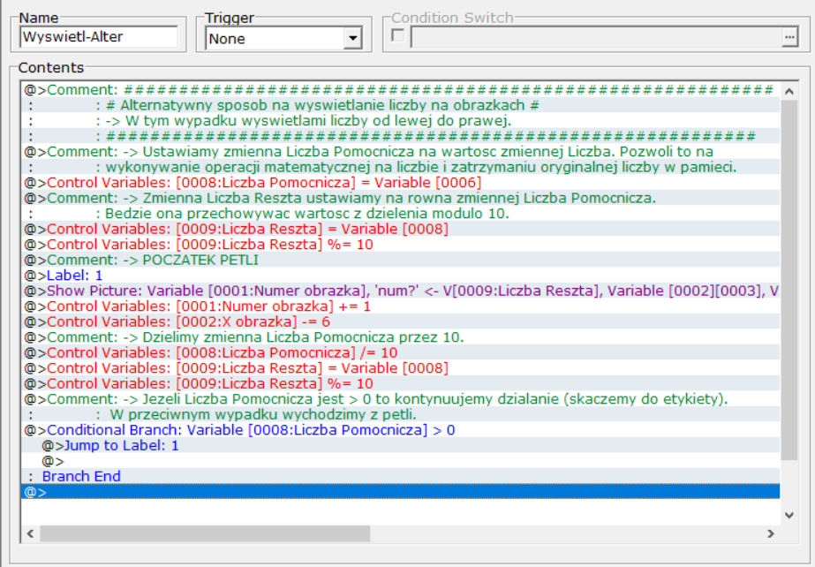Select the highlighted empty '@>' last line
815x567 pixels.
tap(400, 492)
